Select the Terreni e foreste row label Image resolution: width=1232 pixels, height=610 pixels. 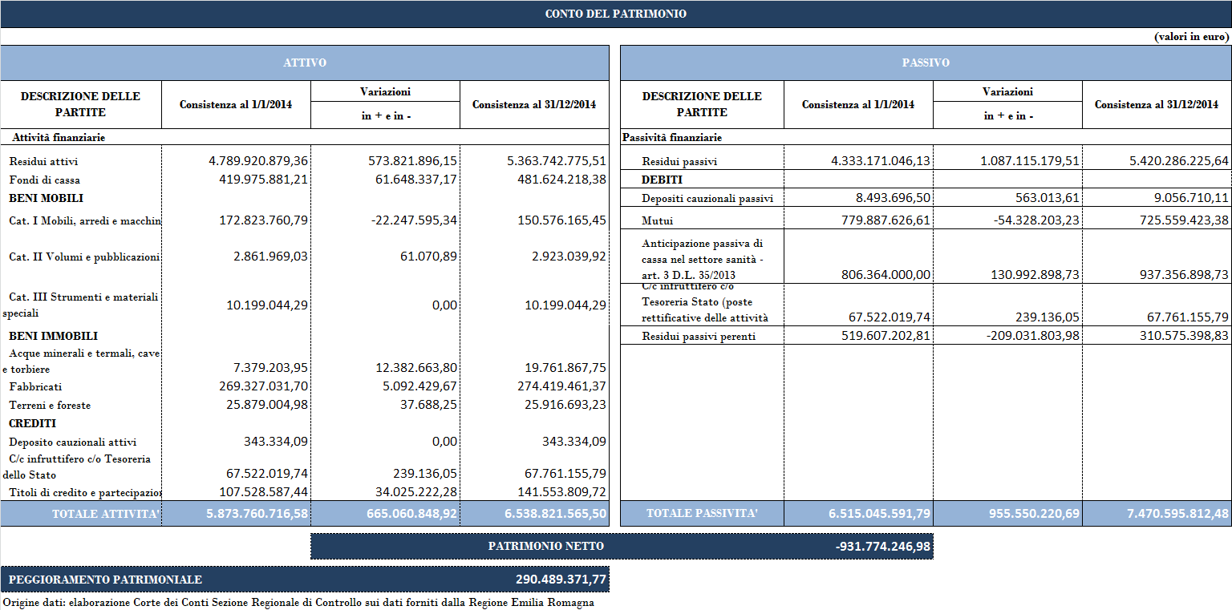point(50,406)
